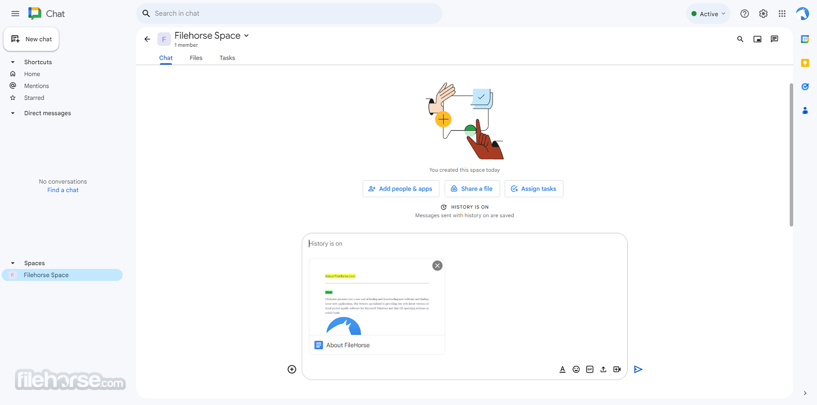Open the About FileHorse document thumbnail
Image resolution: width=817 pixels, height=405 pixels.
click(377, 297)
